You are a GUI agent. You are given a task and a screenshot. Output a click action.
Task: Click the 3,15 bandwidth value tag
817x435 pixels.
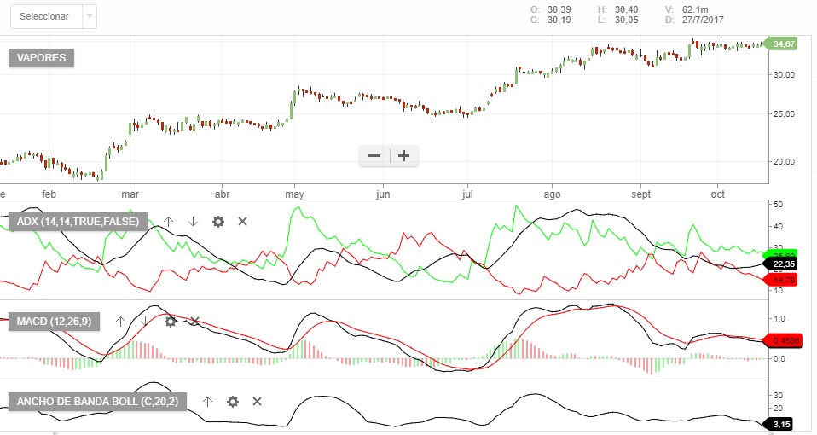779,425
